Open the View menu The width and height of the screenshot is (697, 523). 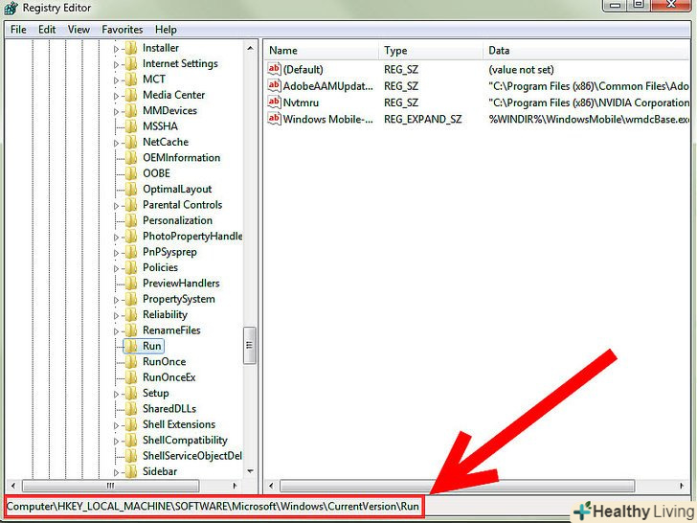coord(79,30)
